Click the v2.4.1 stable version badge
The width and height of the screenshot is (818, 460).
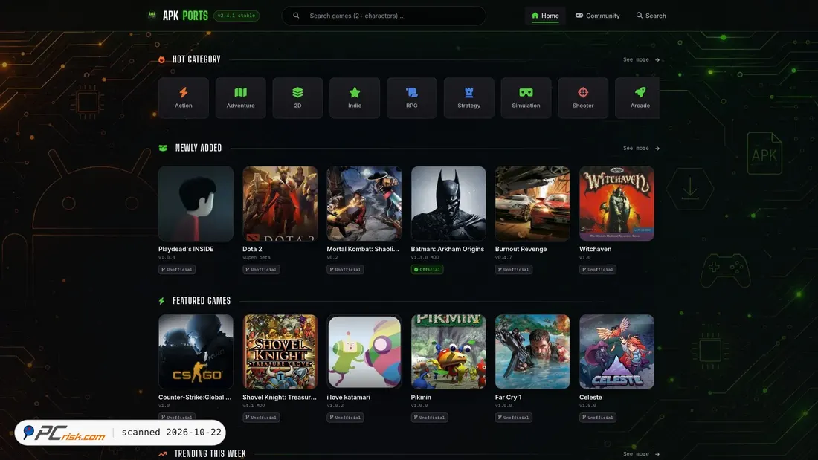[x=236, y=16]
